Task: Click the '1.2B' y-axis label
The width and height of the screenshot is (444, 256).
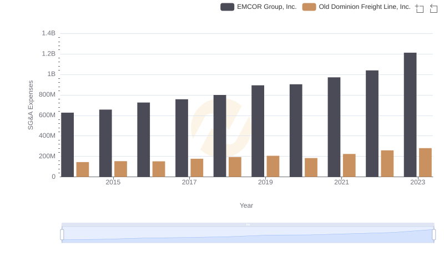Action: tap(49, 54)
